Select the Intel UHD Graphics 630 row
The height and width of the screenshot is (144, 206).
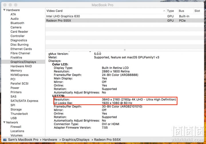(125, 16)
